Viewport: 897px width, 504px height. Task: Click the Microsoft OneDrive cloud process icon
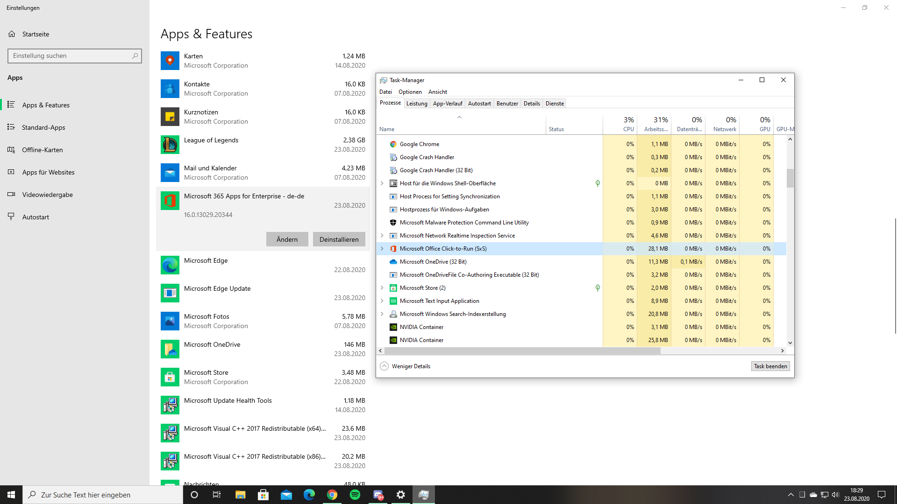(393, 262)
